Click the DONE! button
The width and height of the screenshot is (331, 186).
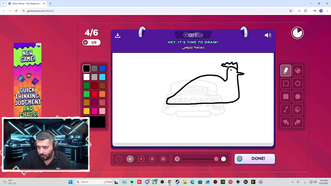coord(255,159)
